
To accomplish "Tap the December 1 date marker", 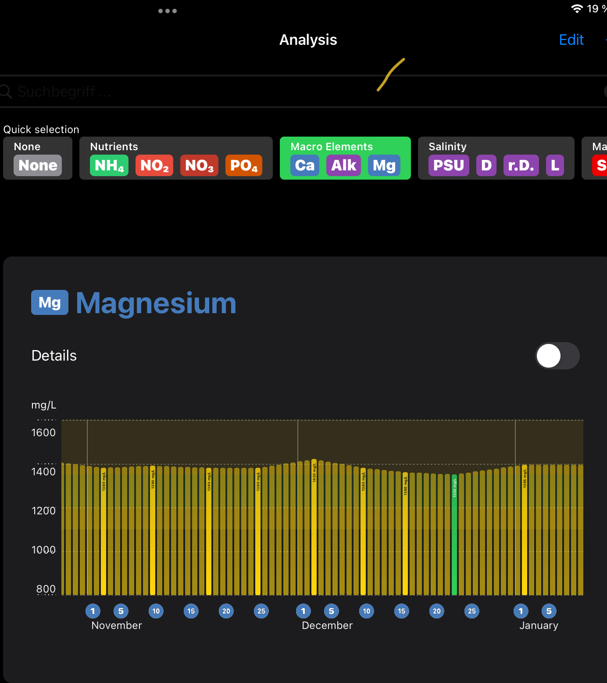I will pyautogui.click(x=303, y=611).
